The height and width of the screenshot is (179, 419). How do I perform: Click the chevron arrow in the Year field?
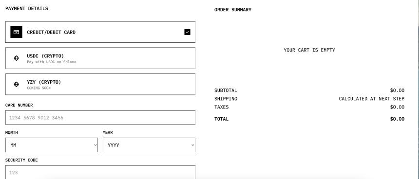(x=192, y=145)
